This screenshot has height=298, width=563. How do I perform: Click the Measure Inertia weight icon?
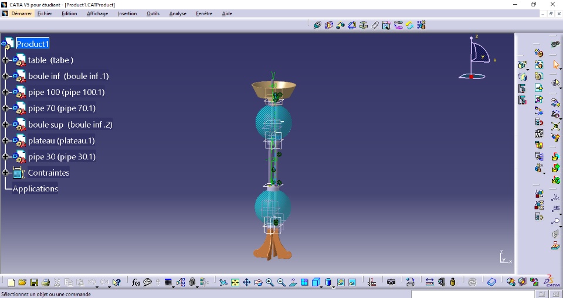point(453,283)
